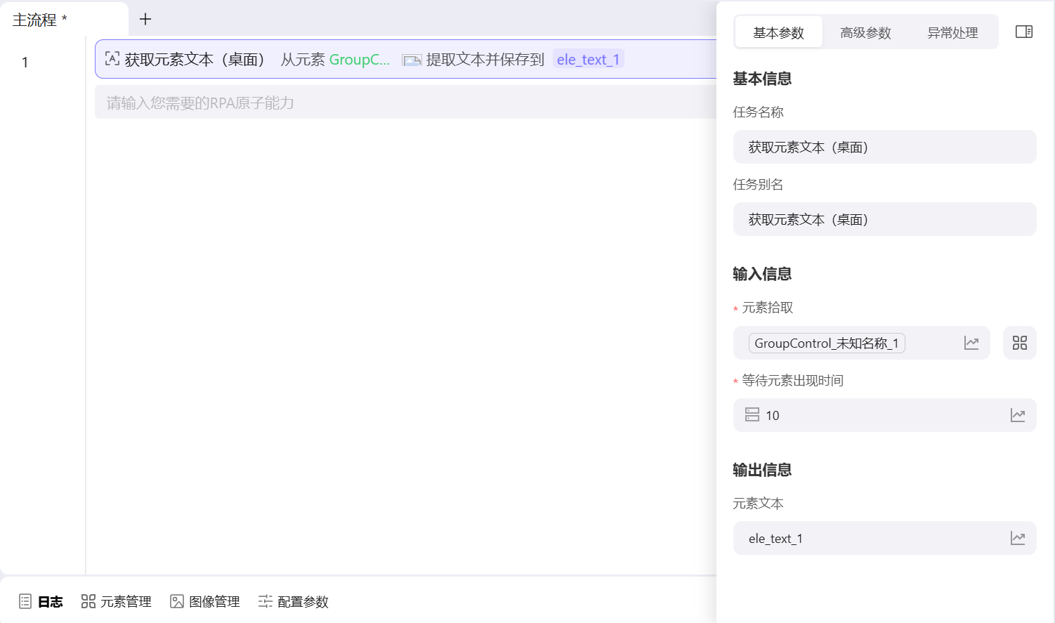The width and height of the screenshot is (1055, 623).
Task: Collapse the right panel using its layout icon
Action: pyautogui.click(x=1024, y=31)
